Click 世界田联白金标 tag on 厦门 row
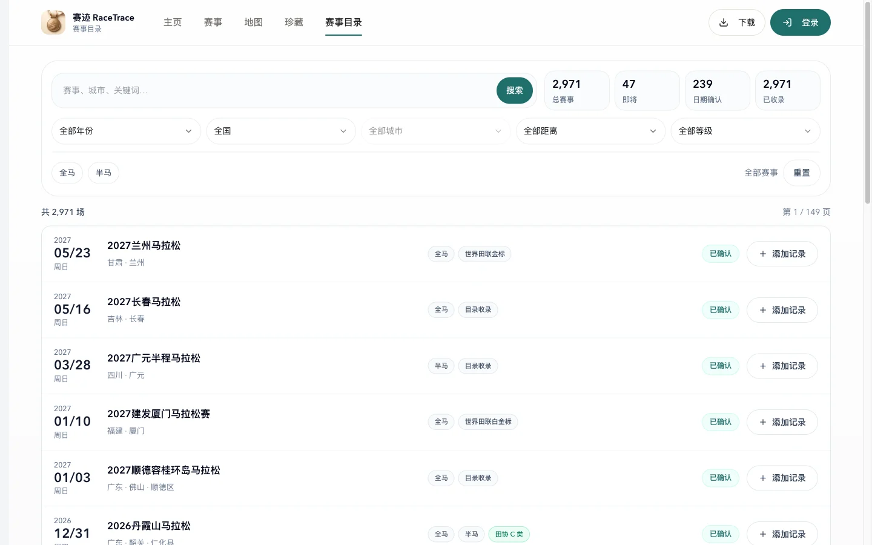 pos(488,422)
